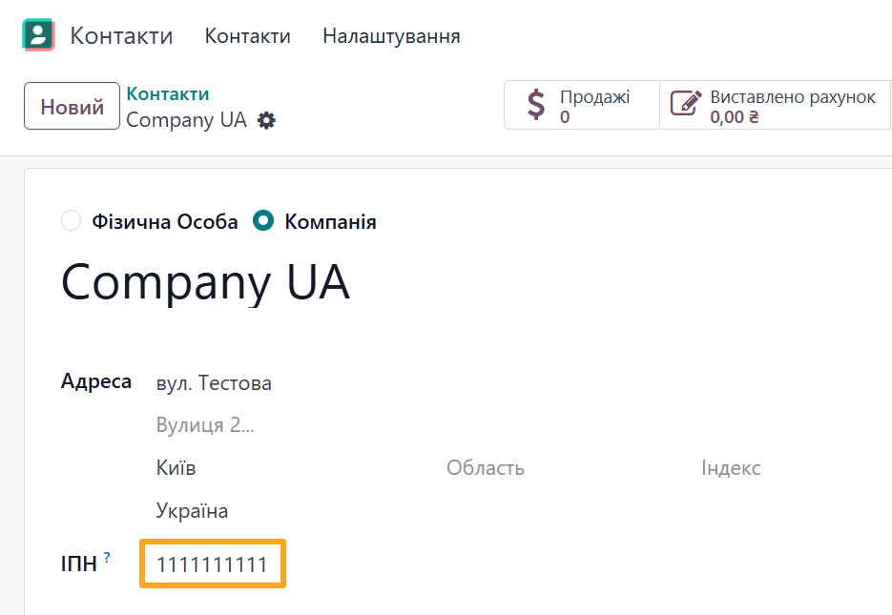The width and height of the screenshot is (892, 615).
Task: Open the Контакти menu
Action: click(x=247, y=34)
